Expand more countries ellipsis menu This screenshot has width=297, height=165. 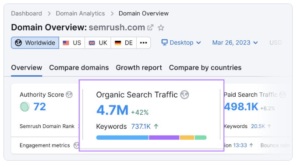144,43
